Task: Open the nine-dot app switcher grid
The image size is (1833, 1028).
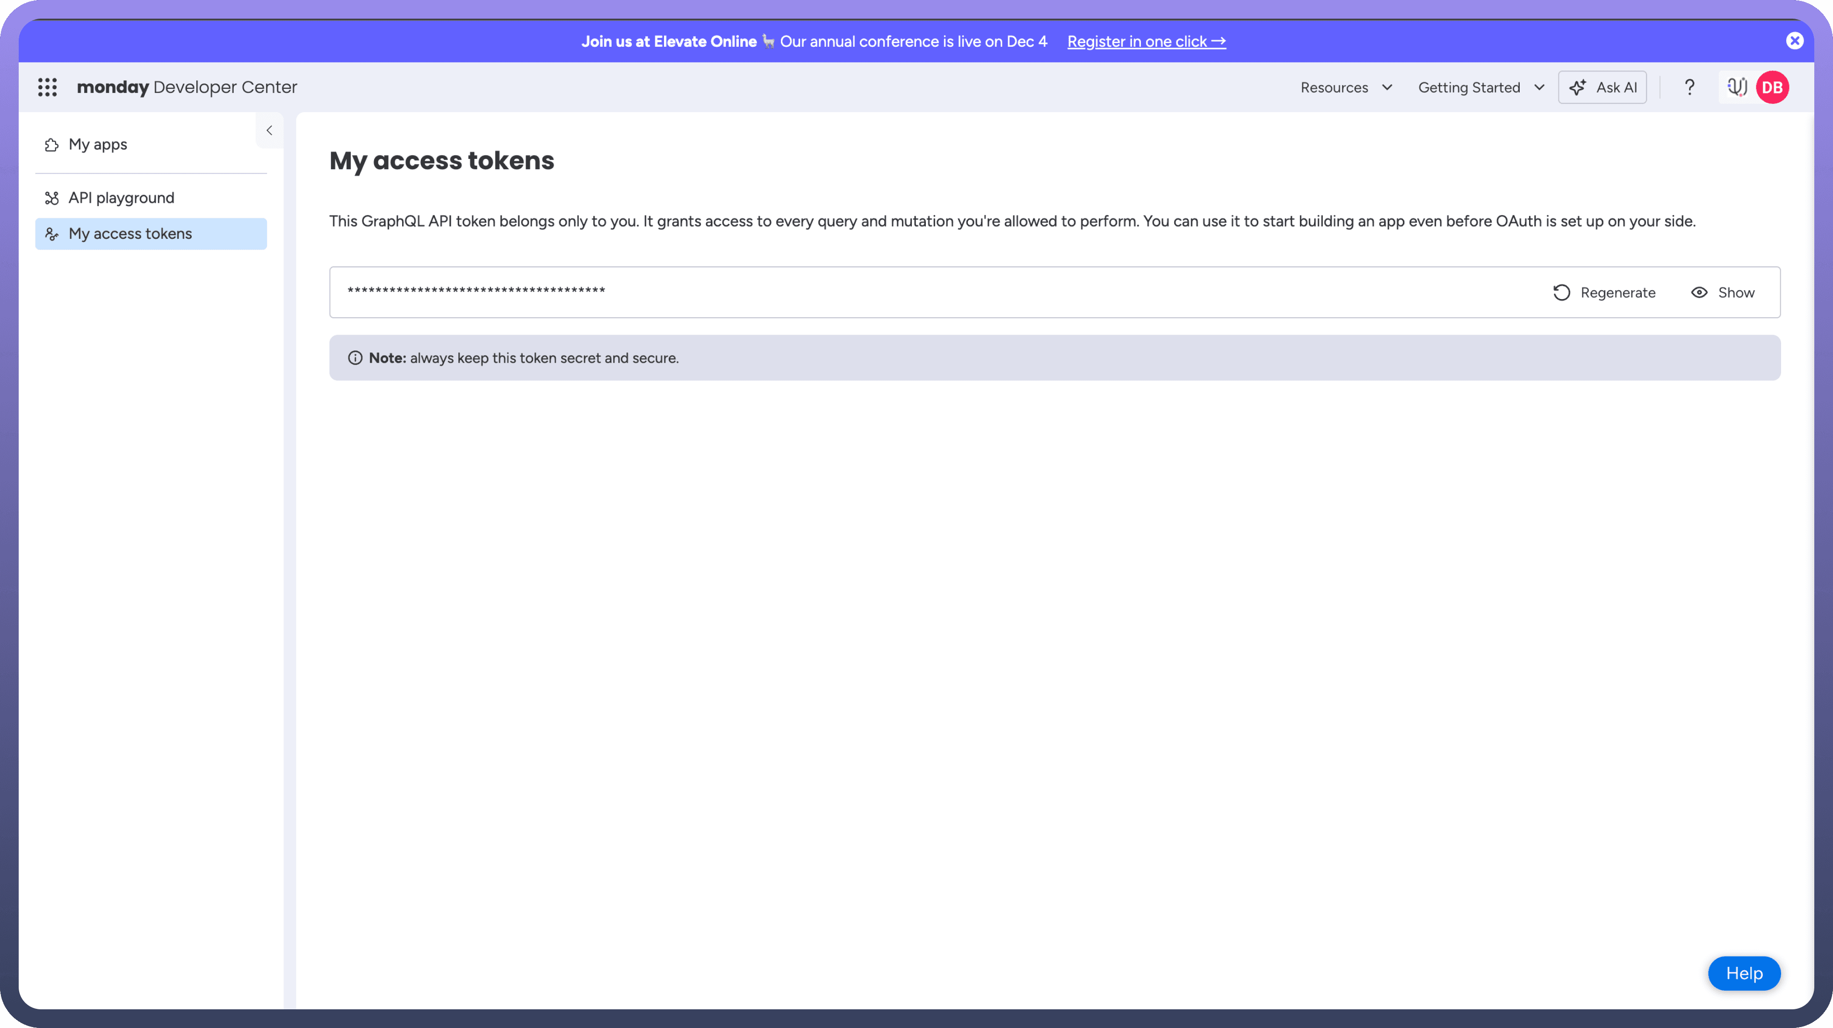Action: tap(47, 87)
